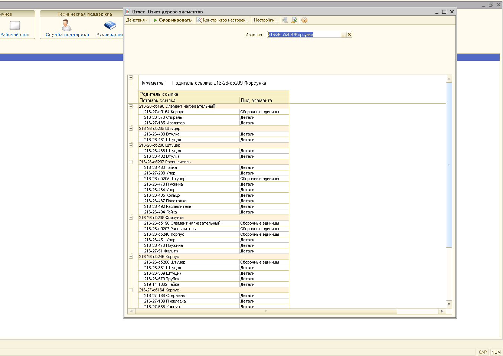The width and height of the screenshot is (503, 356).
Task: Minimize the Отчет дерево элементов window
Action: (437, 12)
